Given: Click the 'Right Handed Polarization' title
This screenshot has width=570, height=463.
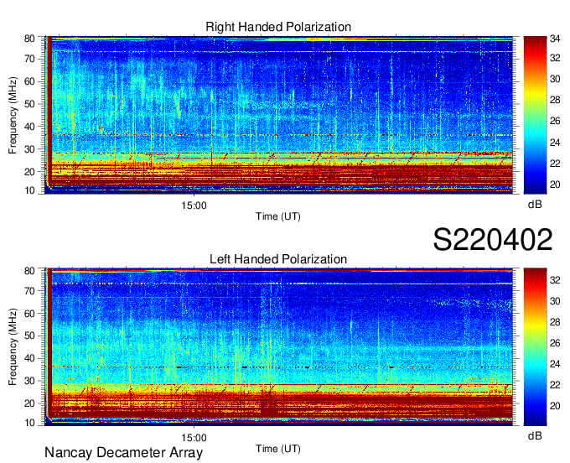Looking at the screenshot, I should tap(278, 27).
